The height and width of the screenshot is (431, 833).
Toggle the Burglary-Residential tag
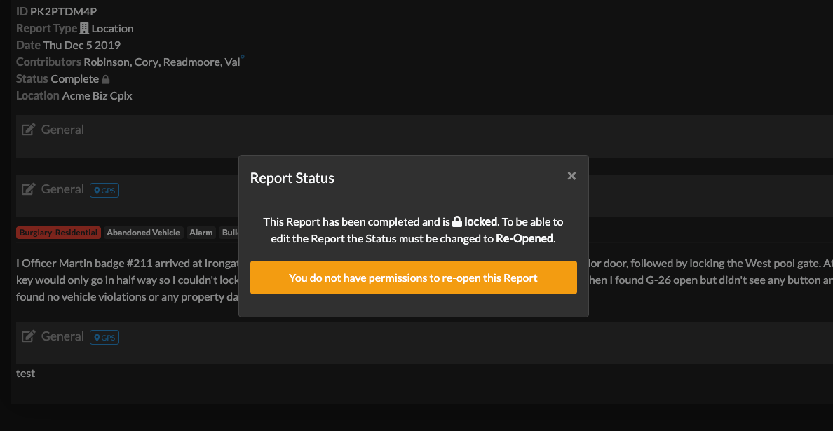[x=58, y=232]
